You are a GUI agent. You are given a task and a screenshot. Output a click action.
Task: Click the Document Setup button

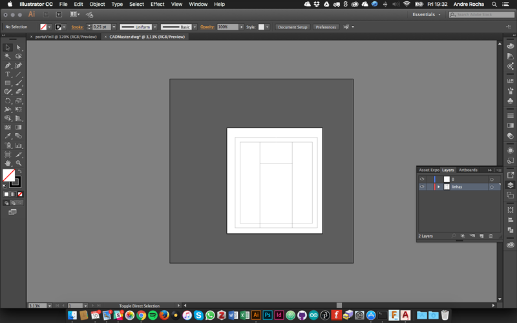point(292,27)
